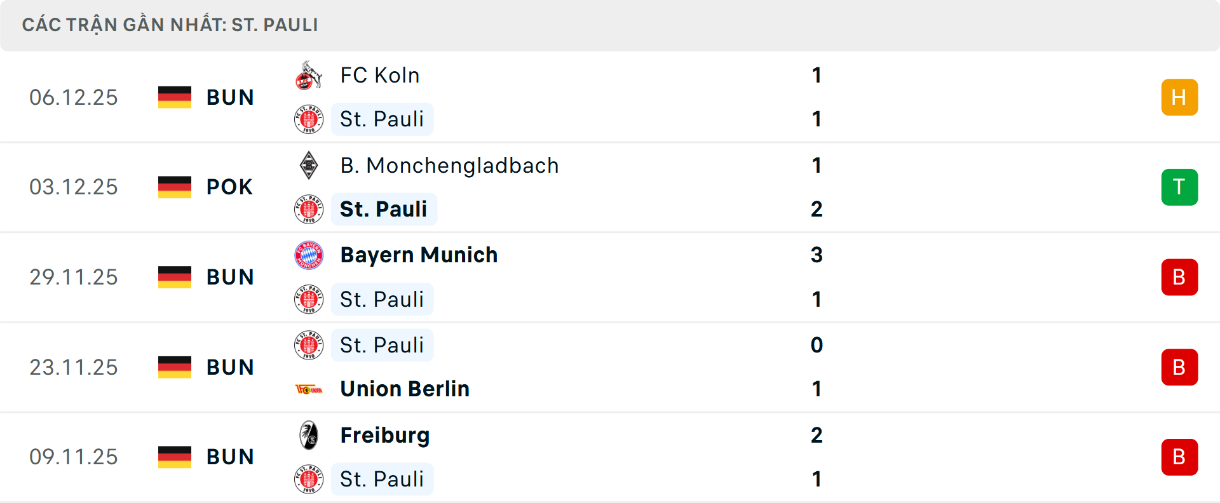Click the German flag beside the POK match

pyautogui.click(x=175, y=187)
